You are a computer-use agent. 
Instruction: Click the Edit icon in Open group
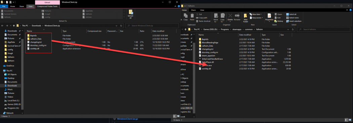(276, 18)
